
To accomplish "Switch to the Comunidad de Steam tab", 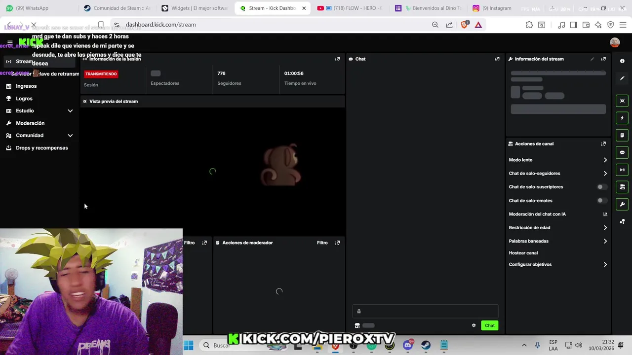I will (117, 8).
